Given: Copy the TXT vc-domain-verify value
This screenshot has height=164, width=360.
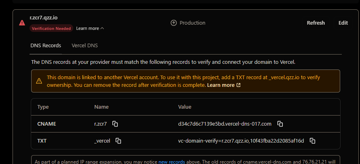Looking at the screenshot, I should [312, 141].
